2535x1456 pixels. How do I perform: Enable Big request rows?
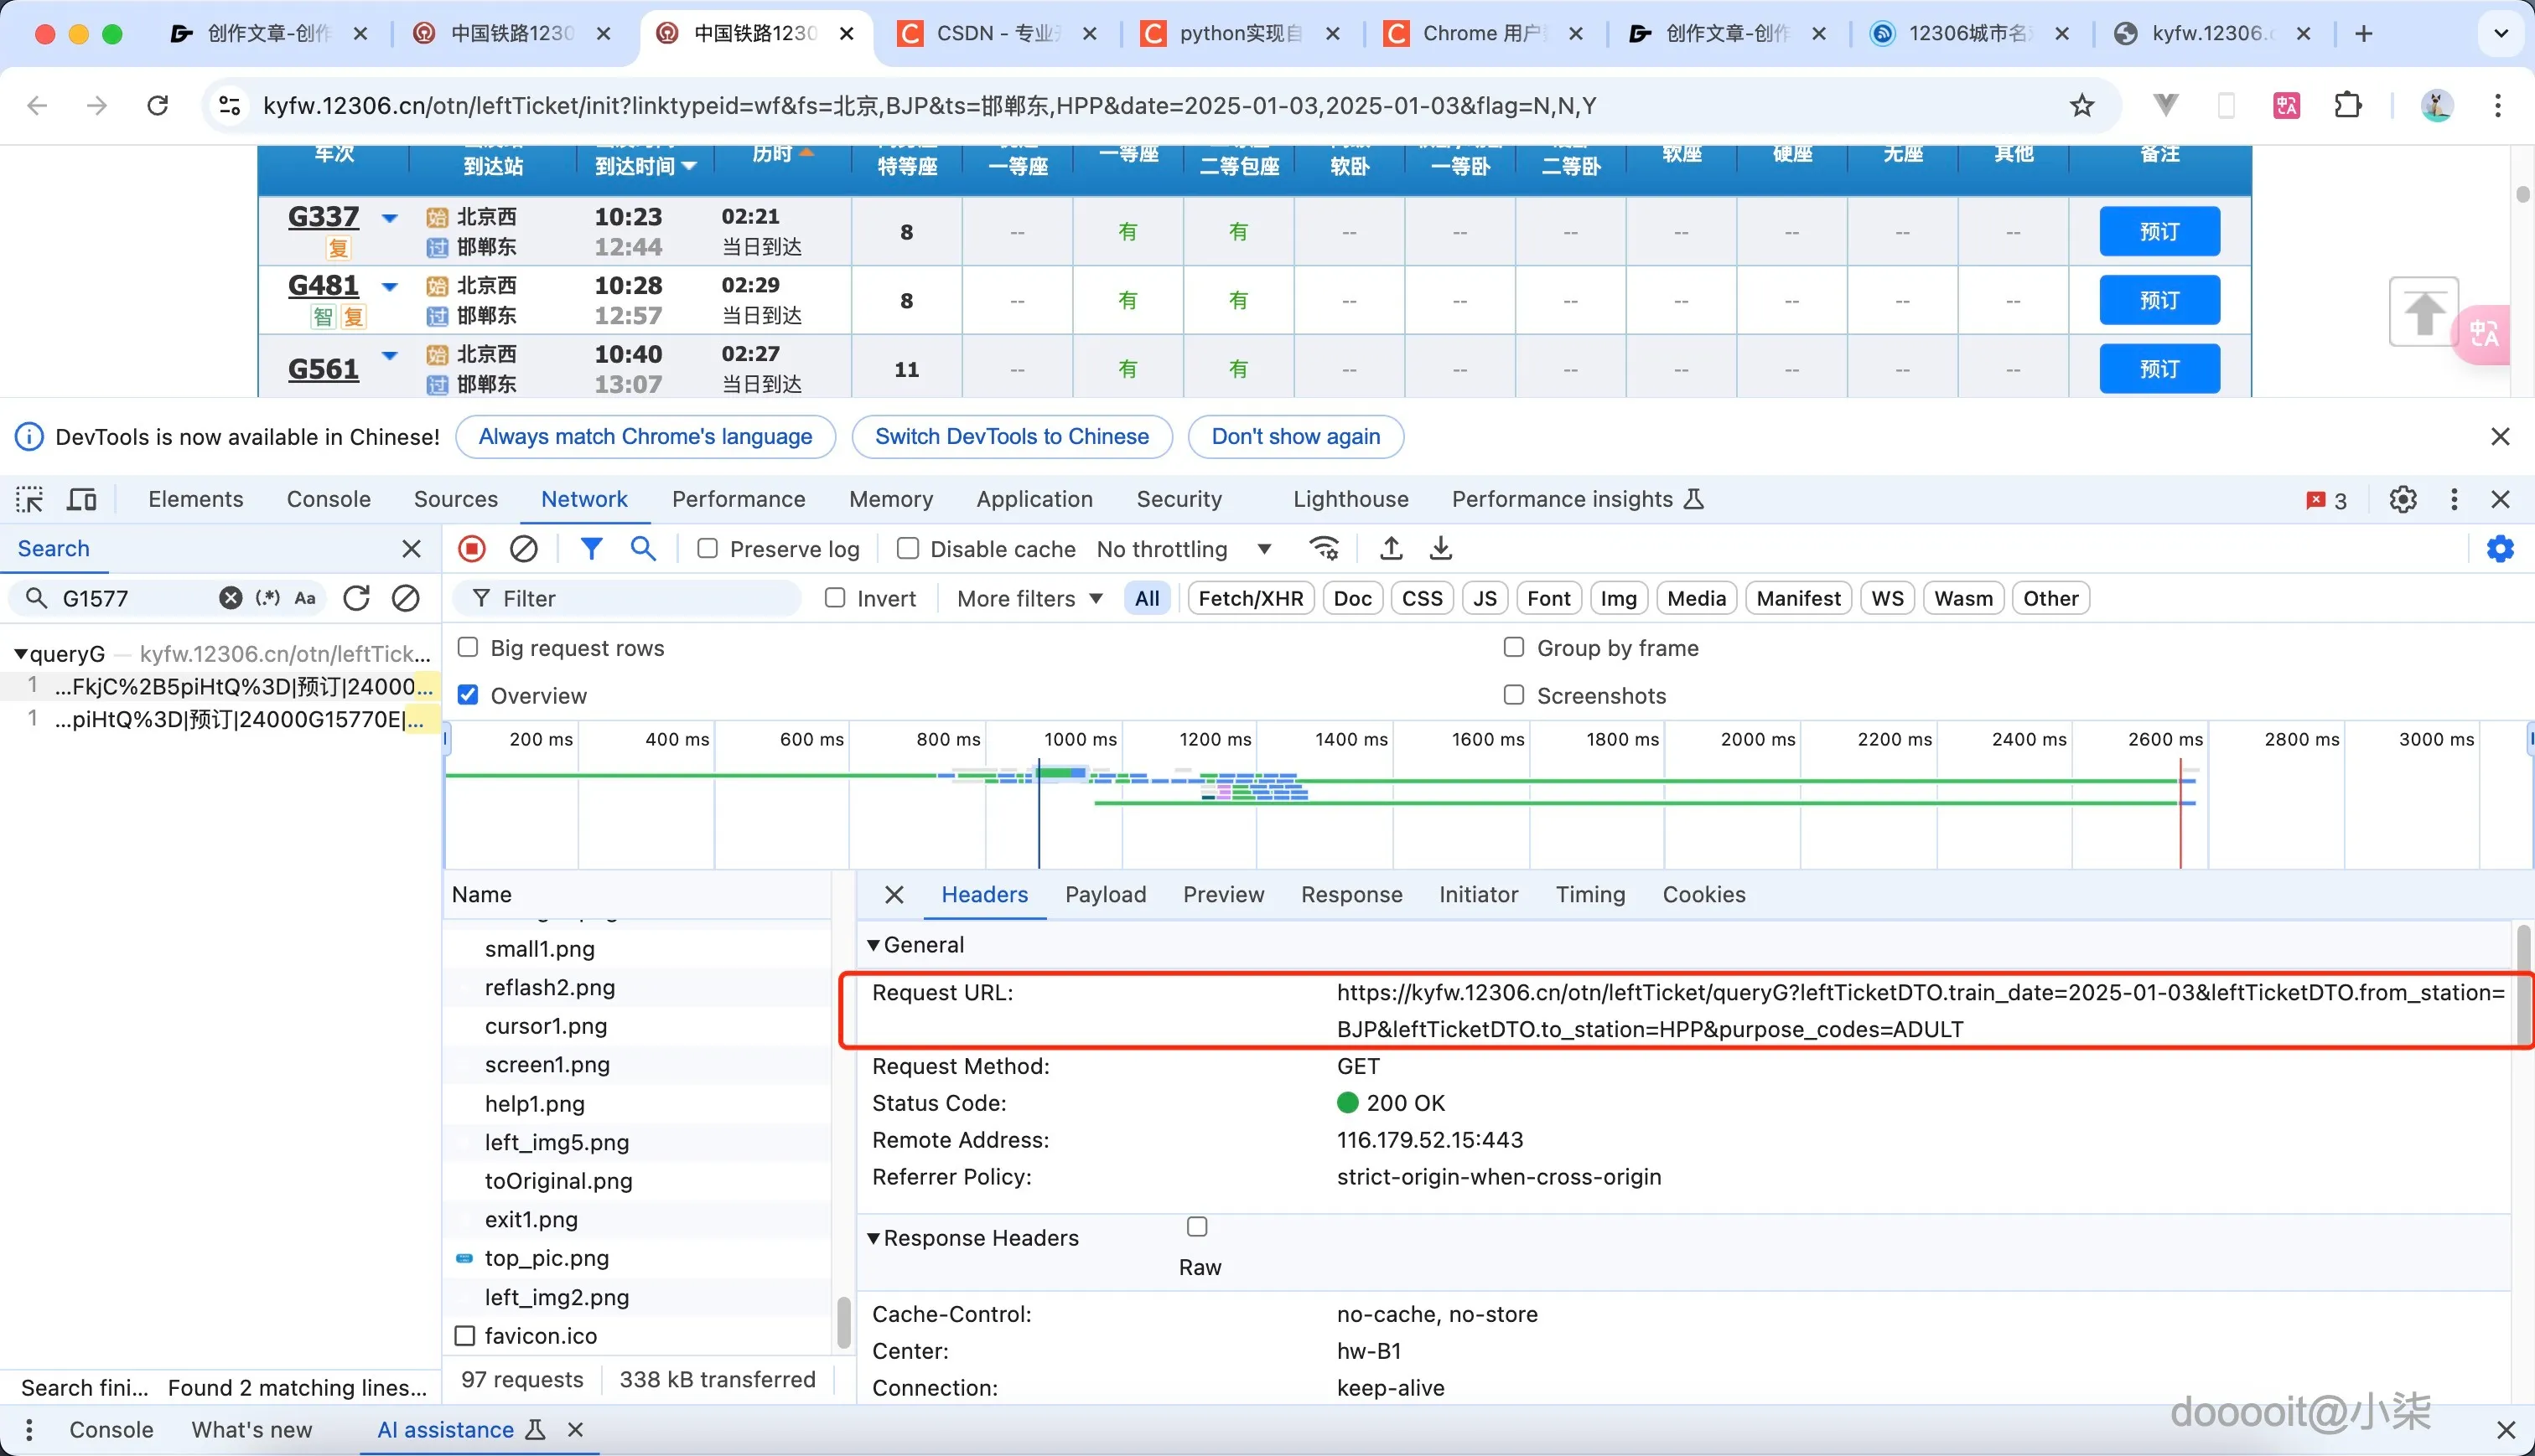pos(467,647)
